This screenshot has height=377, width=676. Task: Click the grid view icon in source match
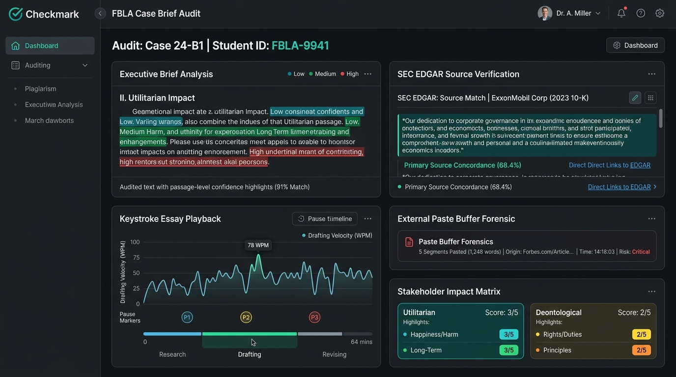(x=650, y=98)
